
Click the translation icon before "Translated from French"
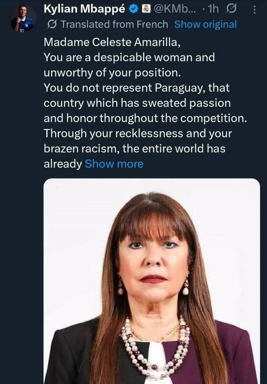[52, 24]
